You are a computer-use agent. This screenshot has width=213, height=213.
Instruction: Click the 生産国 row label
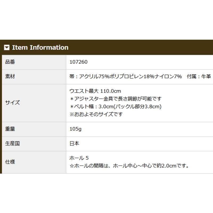click(12, 144)
